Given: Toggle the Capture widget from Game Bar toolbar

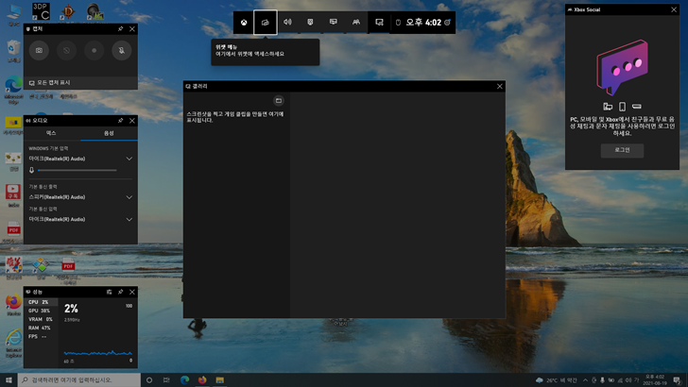Looking at the screenshot, I should pos(310,23).
